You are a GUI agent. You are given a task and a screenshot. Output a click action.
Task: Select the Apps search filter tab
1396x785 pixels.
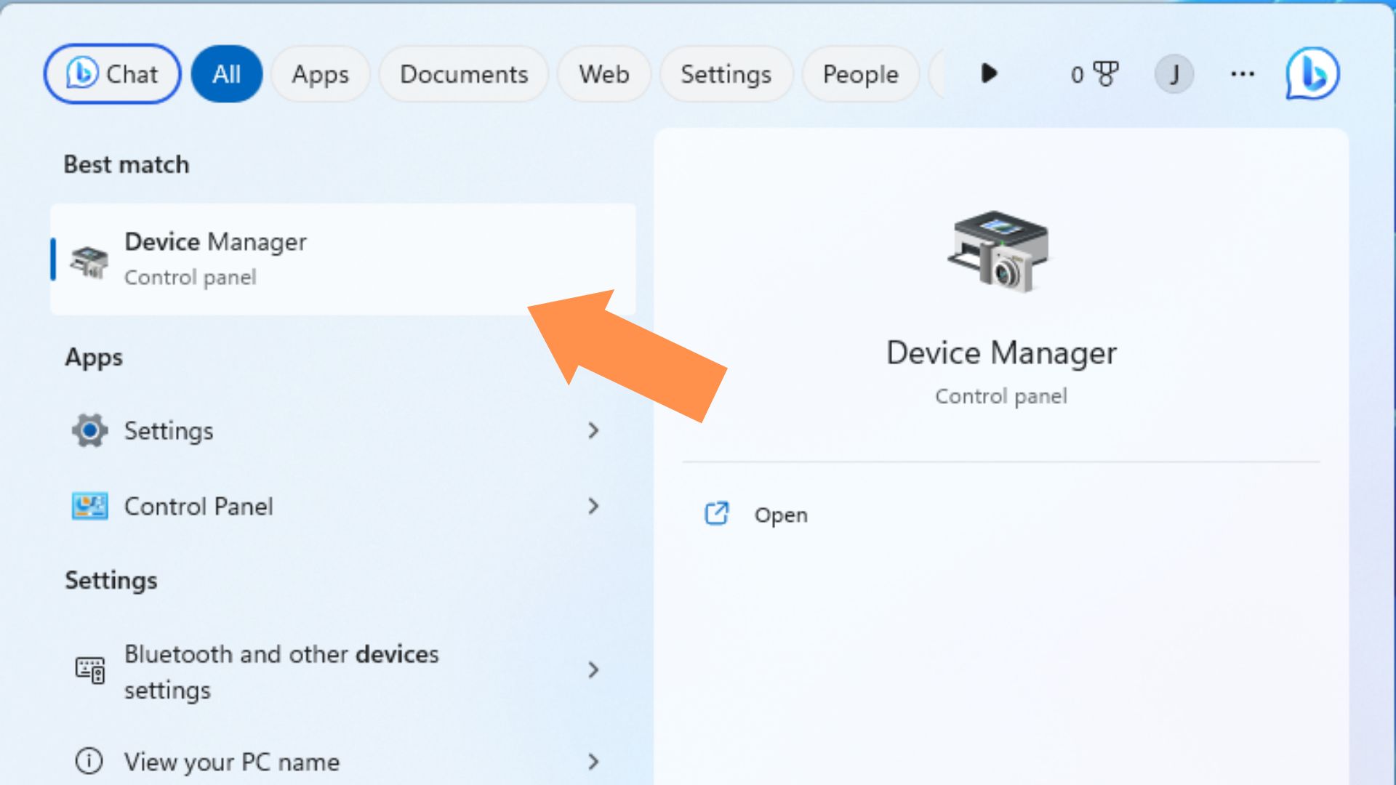pos(321,74)
